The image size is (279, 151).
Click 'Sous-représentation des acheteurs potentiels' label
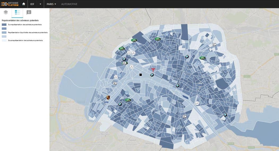coord(25,40)
